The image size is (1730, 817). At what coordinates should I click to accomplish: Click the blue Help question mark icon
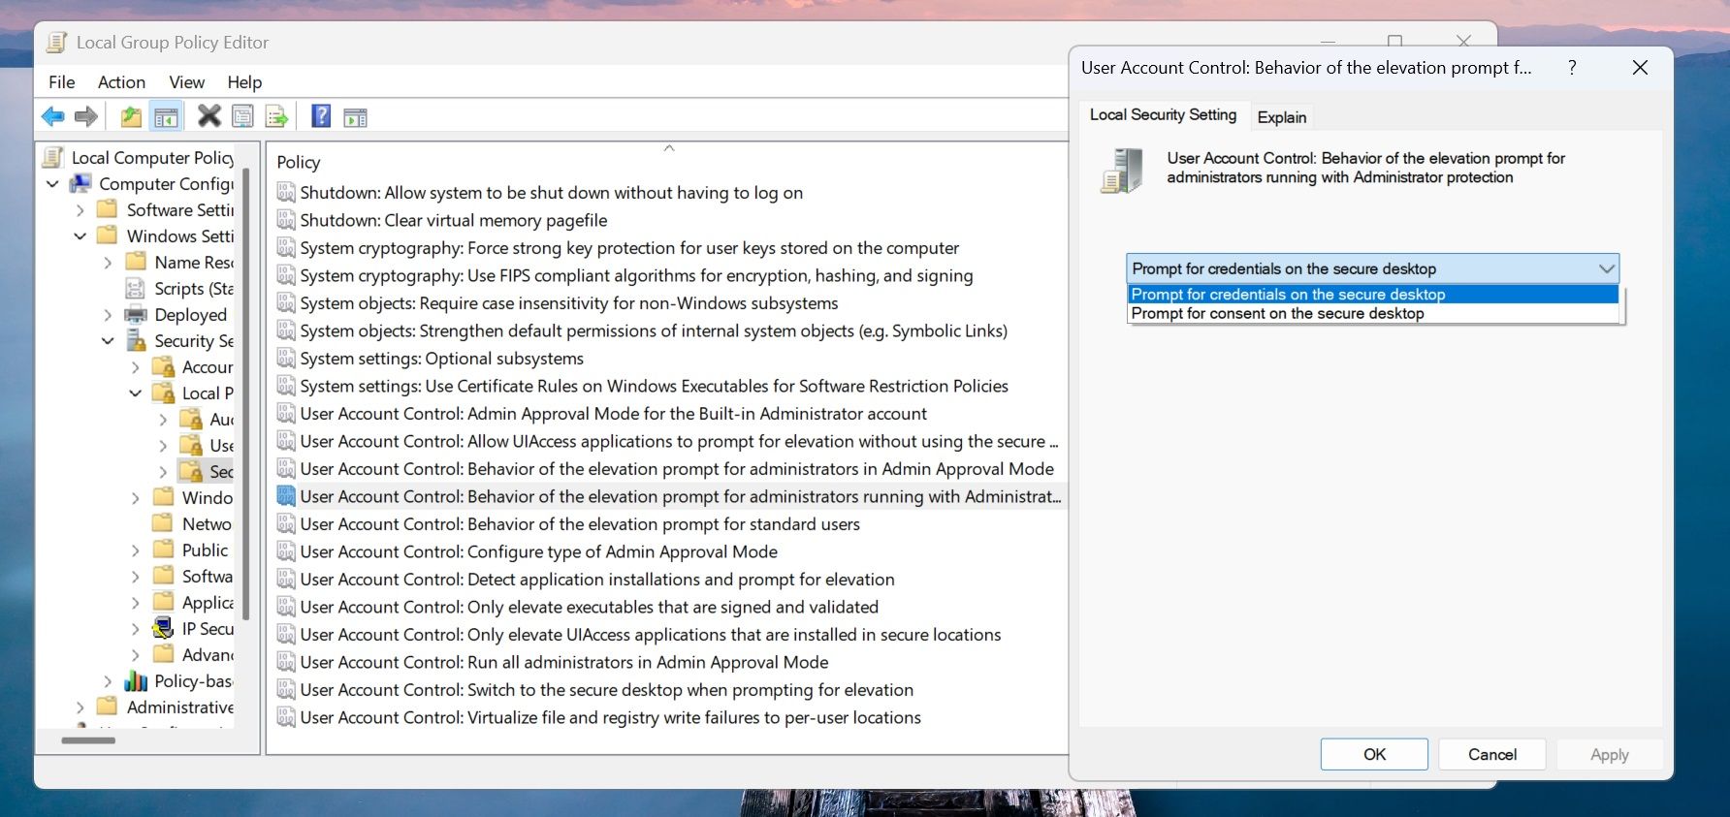321,117
